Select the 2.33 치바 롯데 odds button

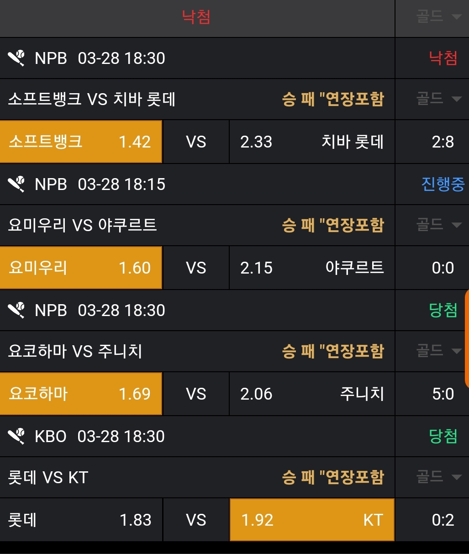pyautogui.click(x=311, y=142)
